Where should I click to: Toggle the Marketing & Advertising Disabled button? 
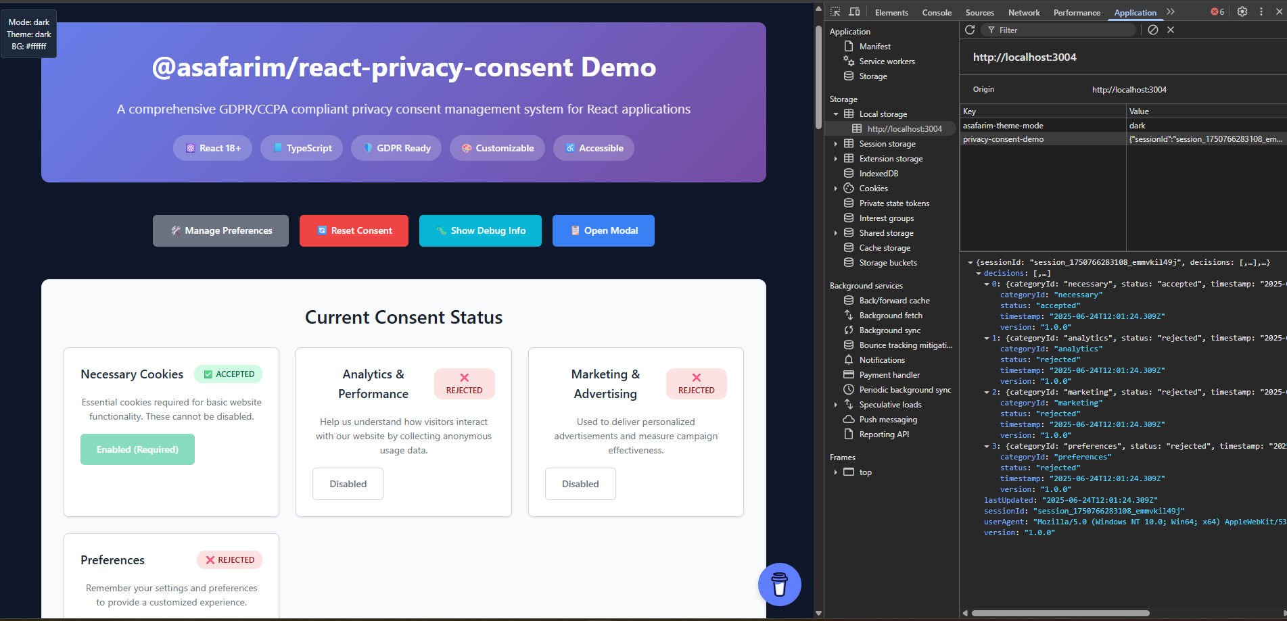[x=580, y=484]
